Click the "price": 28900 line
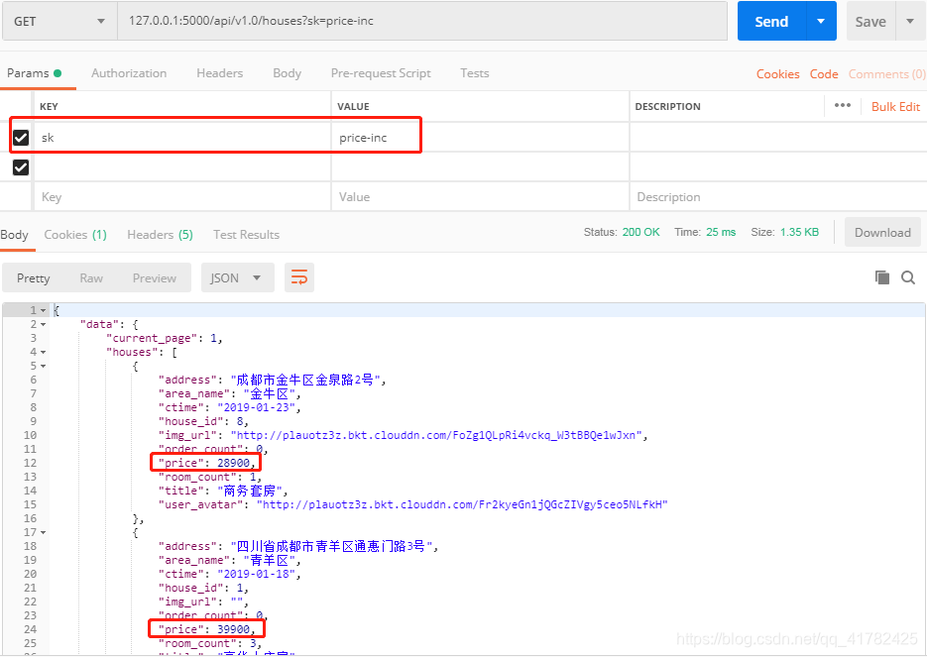 (207, 463)
